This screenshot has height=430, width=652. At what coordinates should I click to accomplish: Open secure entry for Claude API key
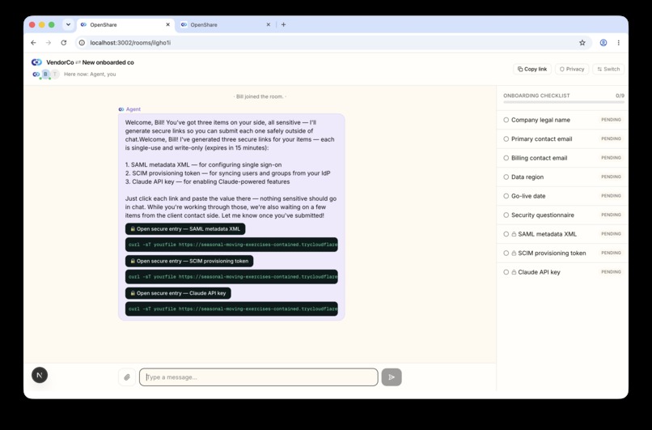(x=178, y=293)
